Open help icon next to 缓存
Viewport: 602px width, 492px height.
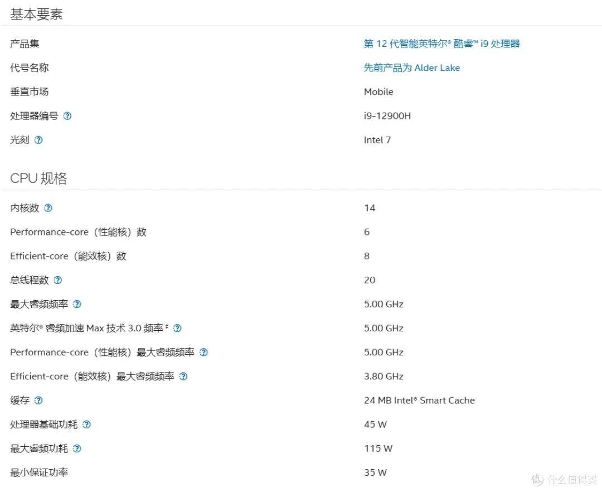pyautogui.click(x=38, y=401)
